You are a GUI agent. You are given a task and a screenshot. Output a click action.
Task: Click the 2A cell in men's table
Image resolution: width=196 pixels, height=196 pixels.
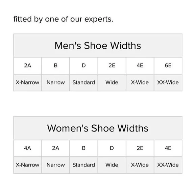(28, 66)
